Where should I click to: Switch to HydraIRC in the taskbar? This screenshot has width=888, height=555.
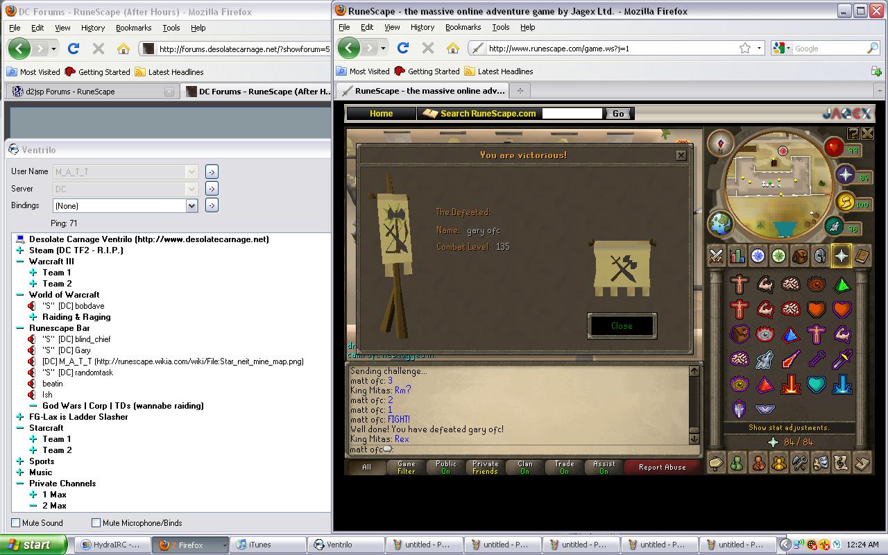click(x=113, y=545)
